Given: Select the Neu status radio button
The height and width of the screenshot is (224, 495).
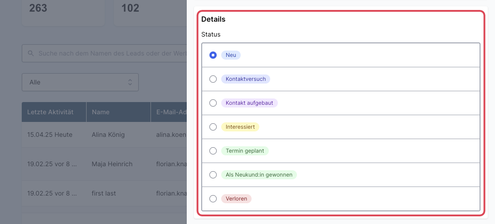Looking at the screenshot, I should pyautogui.click(x=213, y=55).
